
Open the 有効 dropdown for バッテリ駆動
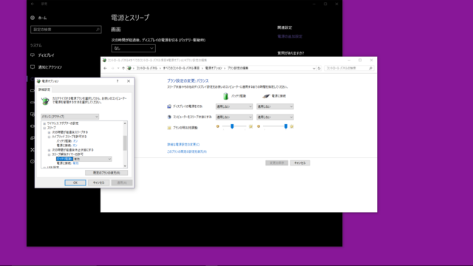[92, 159]
